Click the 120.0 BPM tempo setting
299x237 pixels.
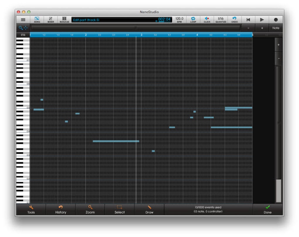179,20
